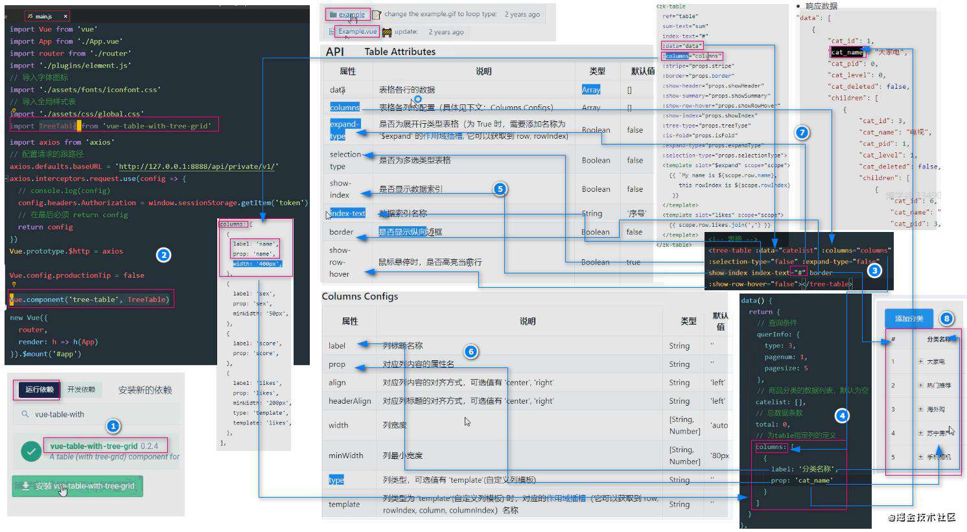
Task: Click the 'index-text' attribute cell
Action: coord(347,213)
